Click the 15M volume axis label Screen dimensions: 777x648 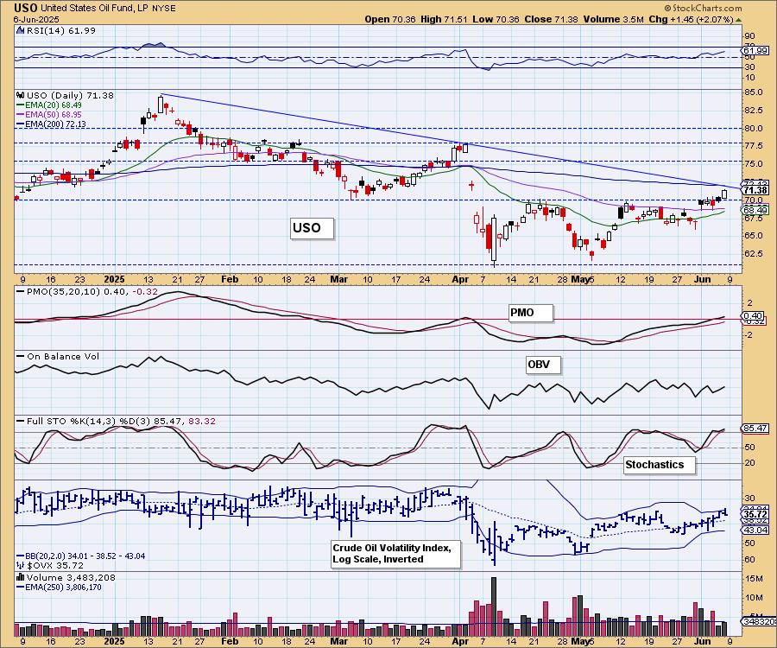[753, 579]
